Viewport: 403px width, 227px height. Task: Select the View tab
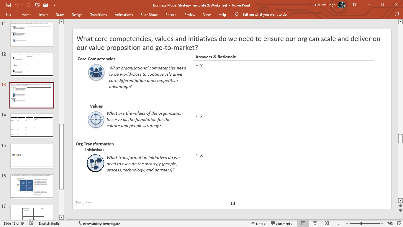coord(207,15)
